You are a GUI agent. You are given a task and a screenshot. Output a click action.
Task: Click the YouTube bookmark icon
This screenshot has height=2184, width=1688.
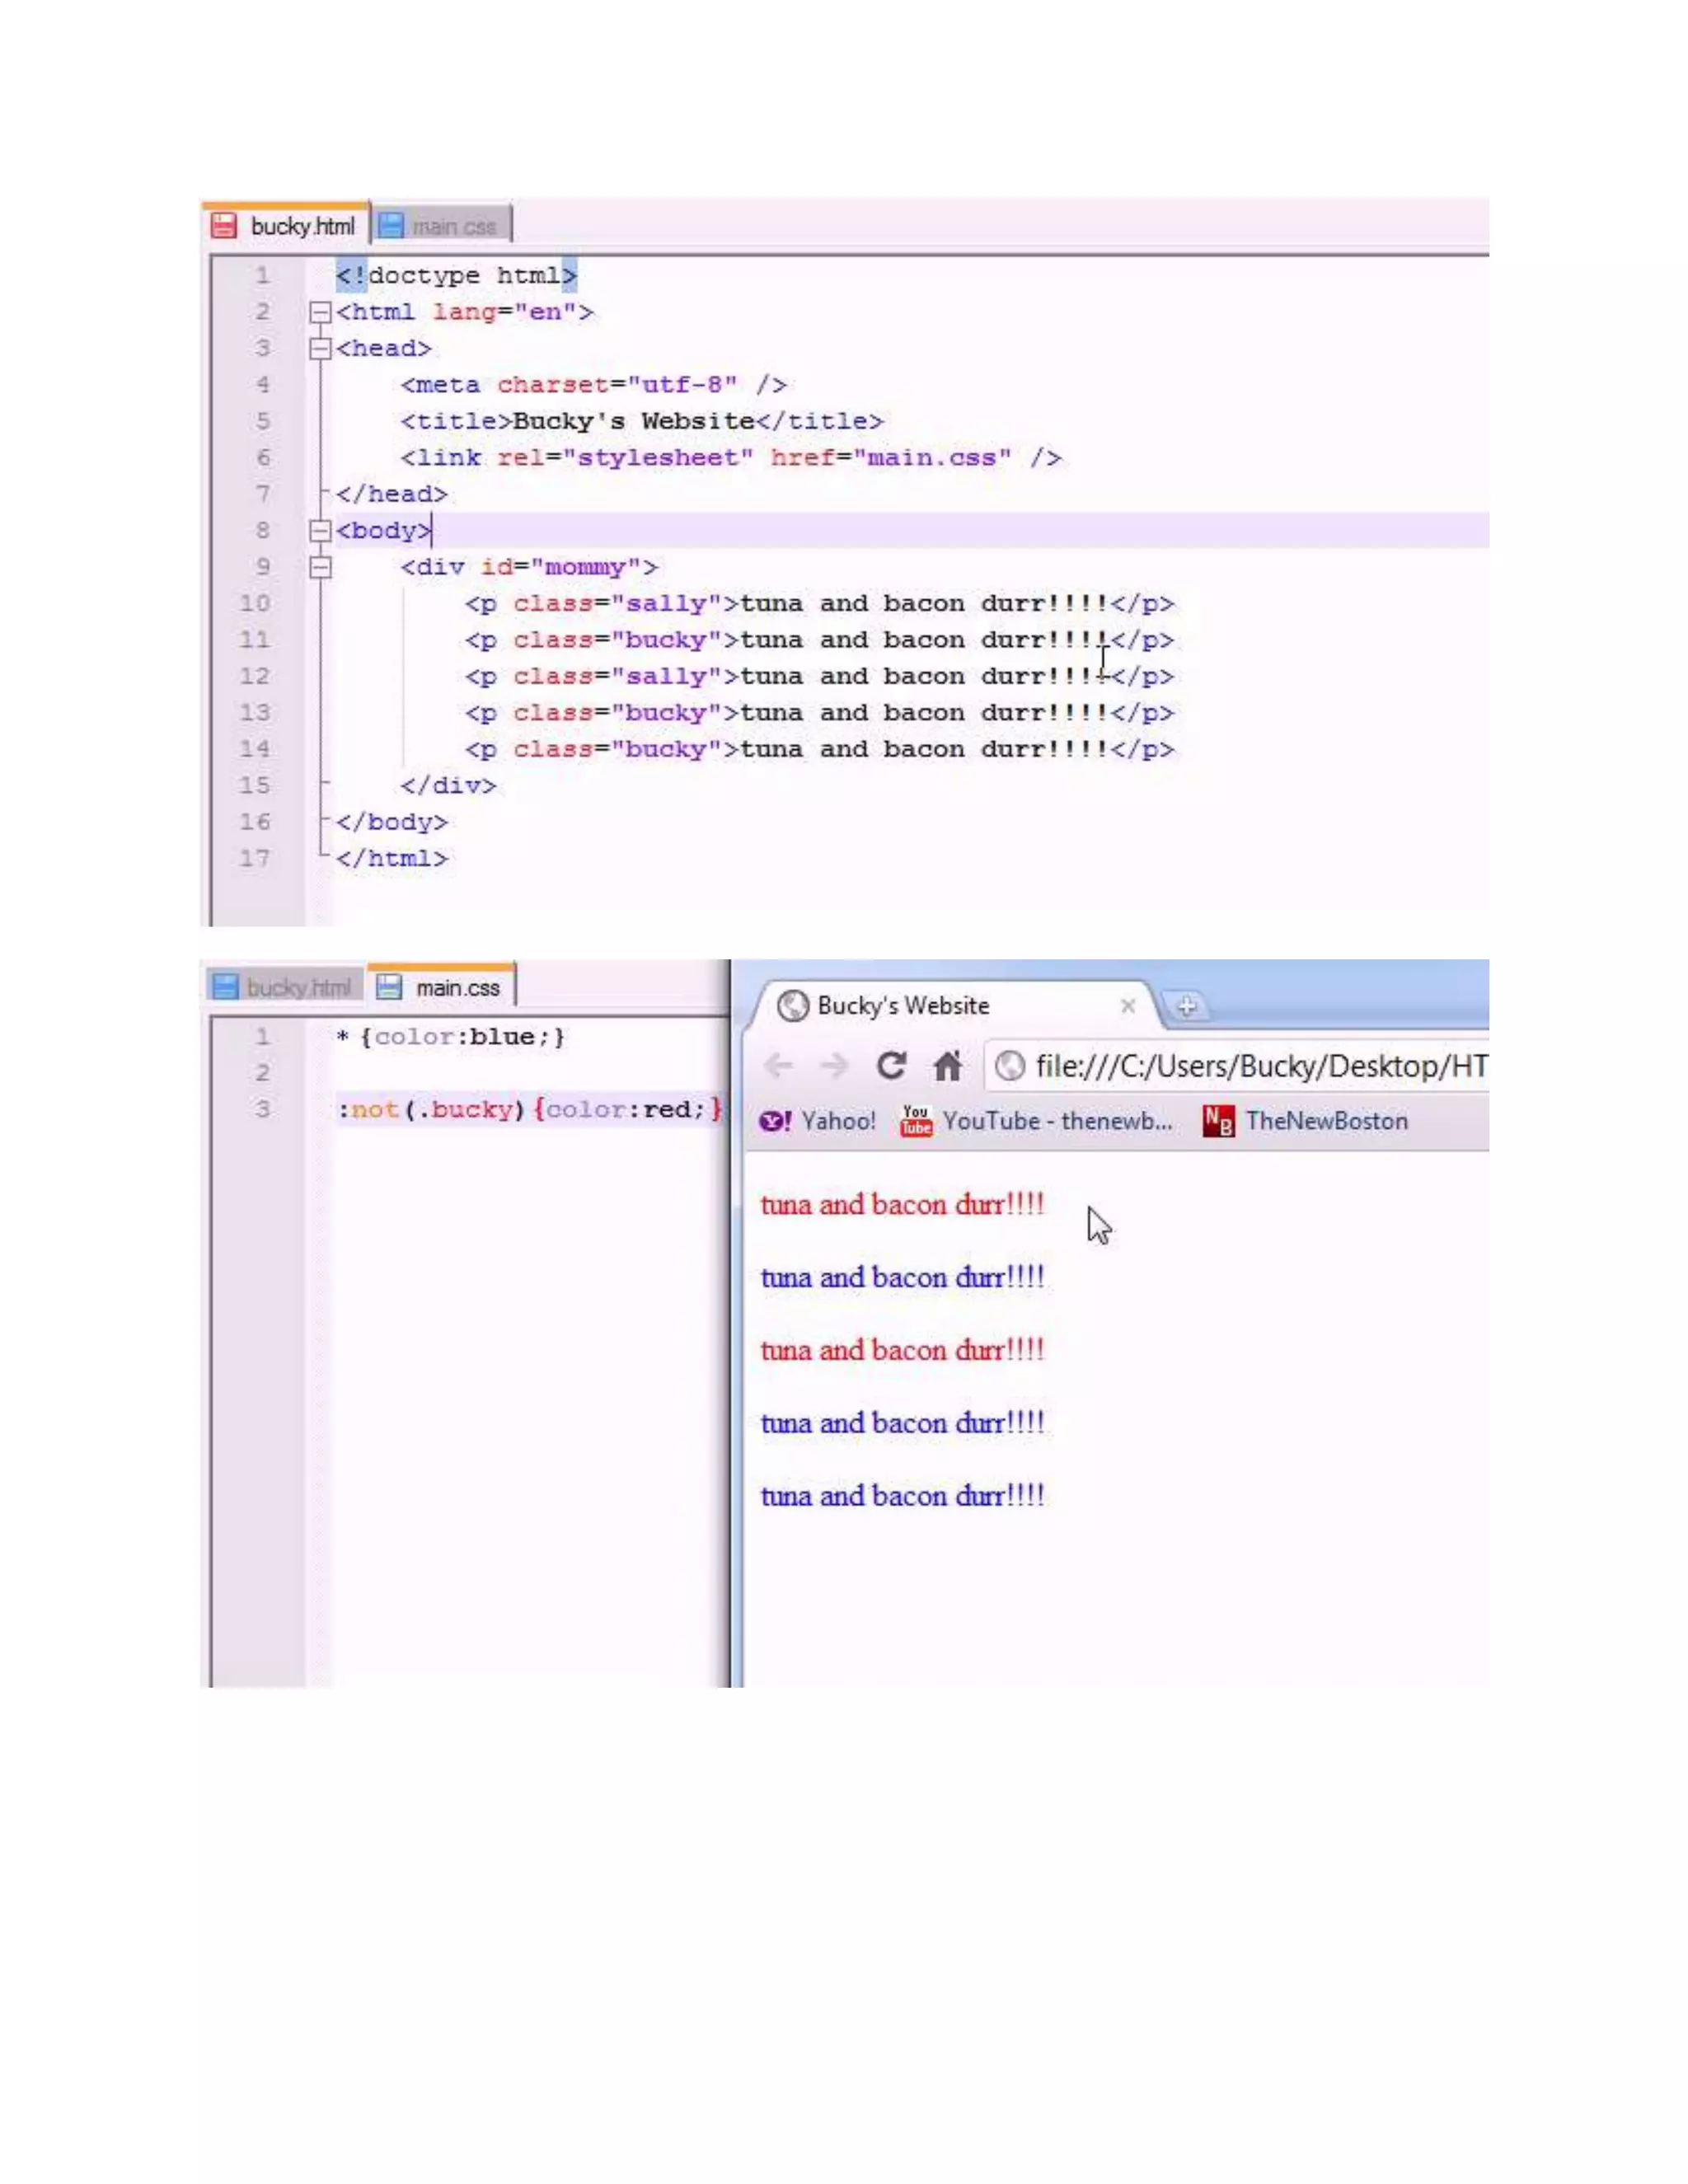(x=916, y=1121)
